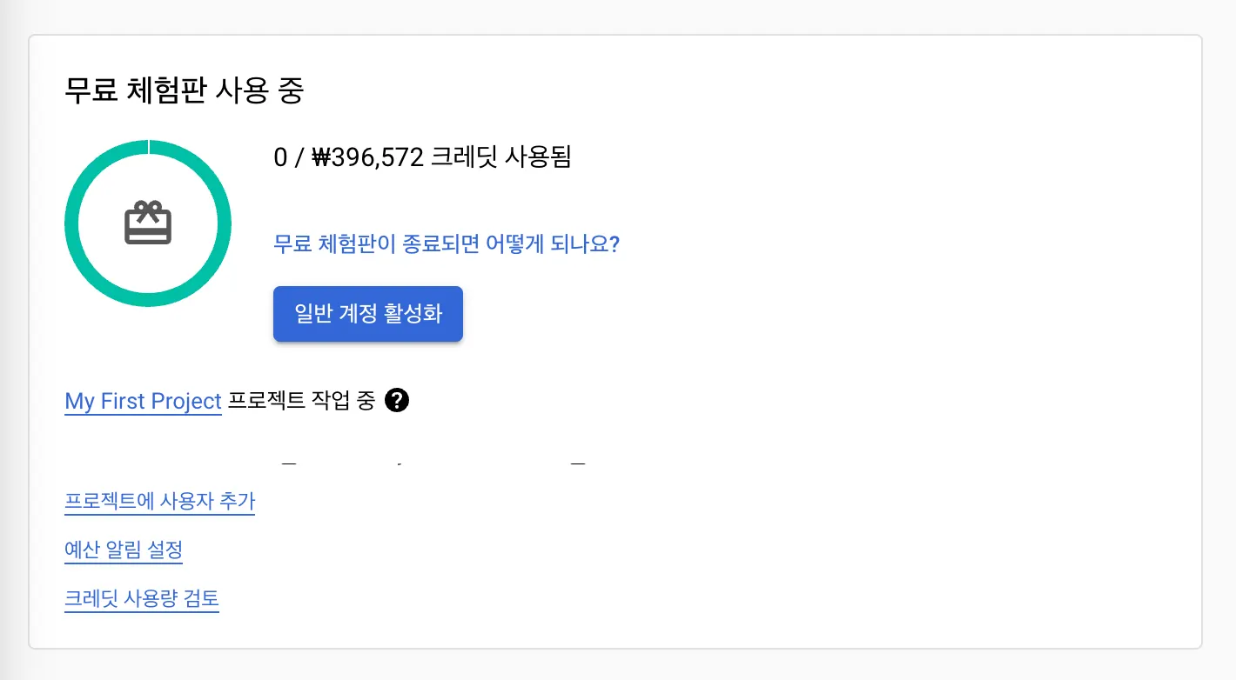Click gray background above the card
Screen dimensions: 1236x680
(x=609, y=16)
